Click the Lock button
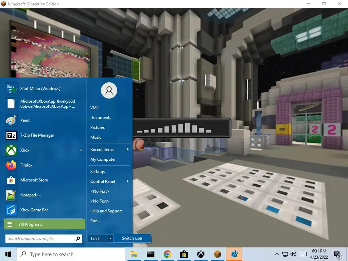This screenshot has height=261, width=348. pos(98,239)
